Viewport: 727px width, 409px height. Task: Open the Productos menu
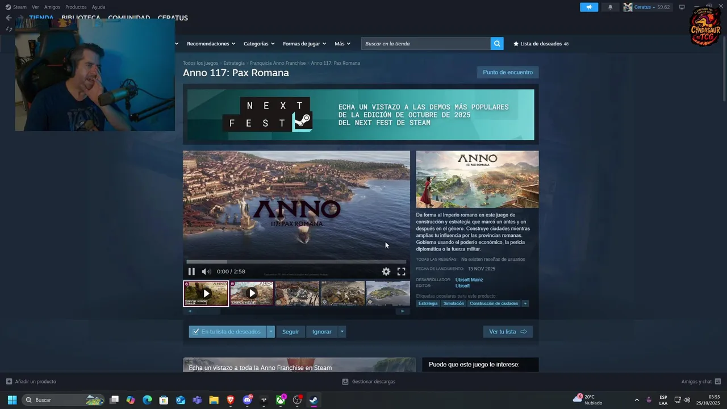pos(76,7)
